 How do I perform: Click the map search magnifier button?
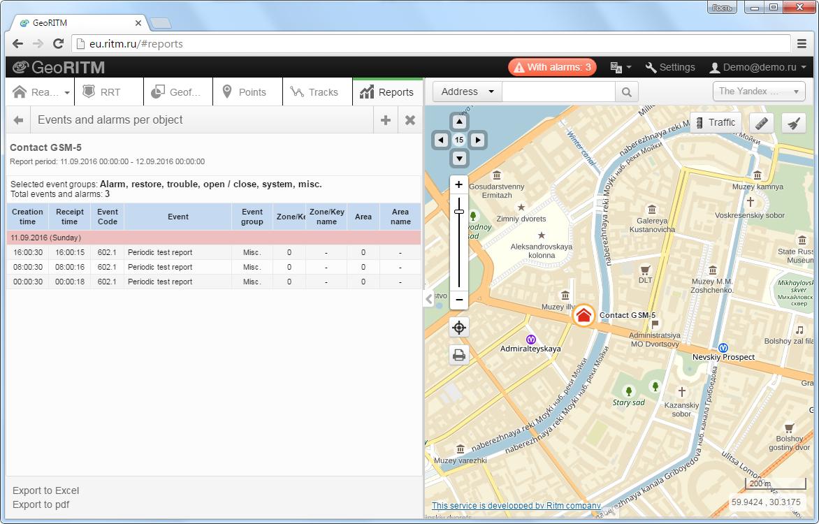626,92
